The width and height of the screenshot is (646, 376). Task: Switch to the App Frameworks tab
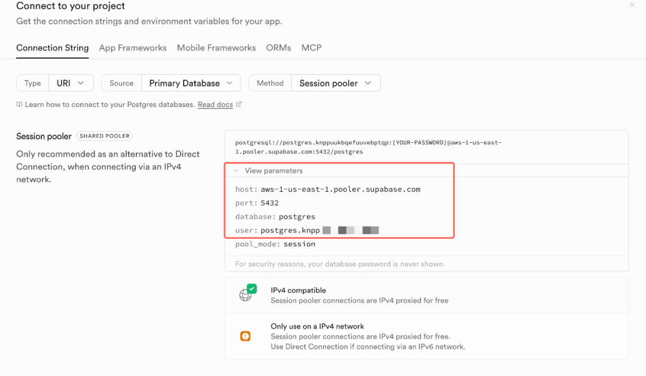pos(133,48)
